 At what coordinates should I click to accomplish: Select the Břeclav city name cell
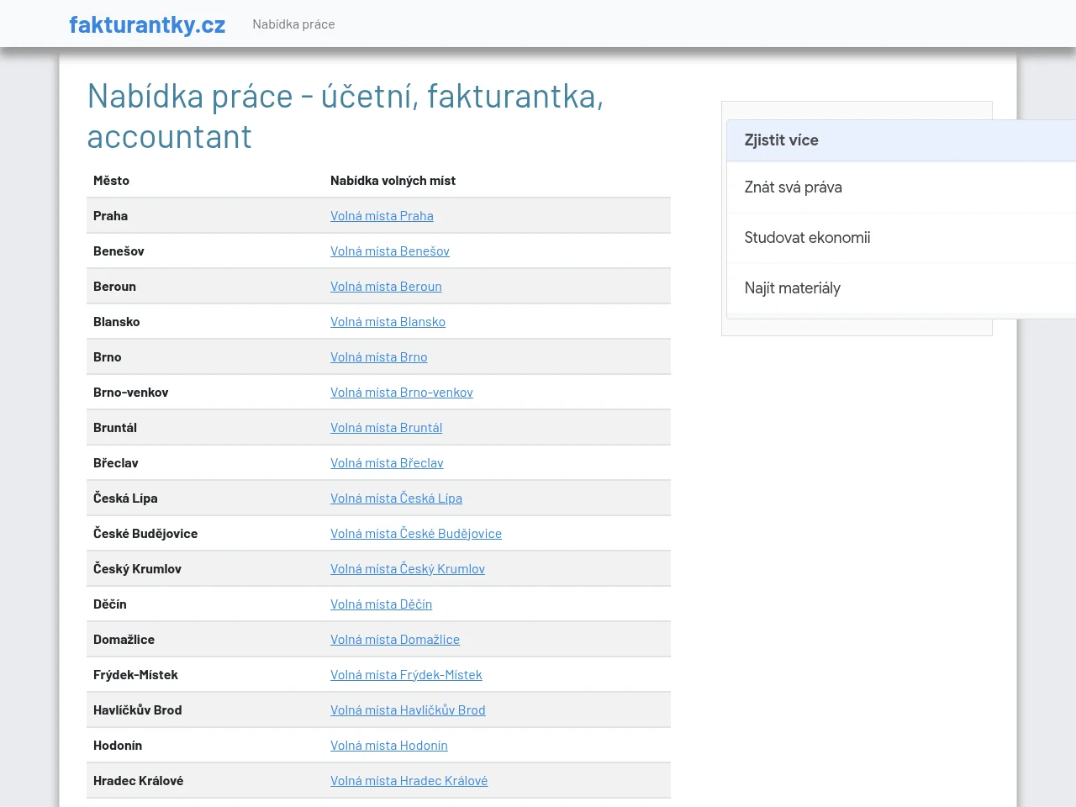205,463
